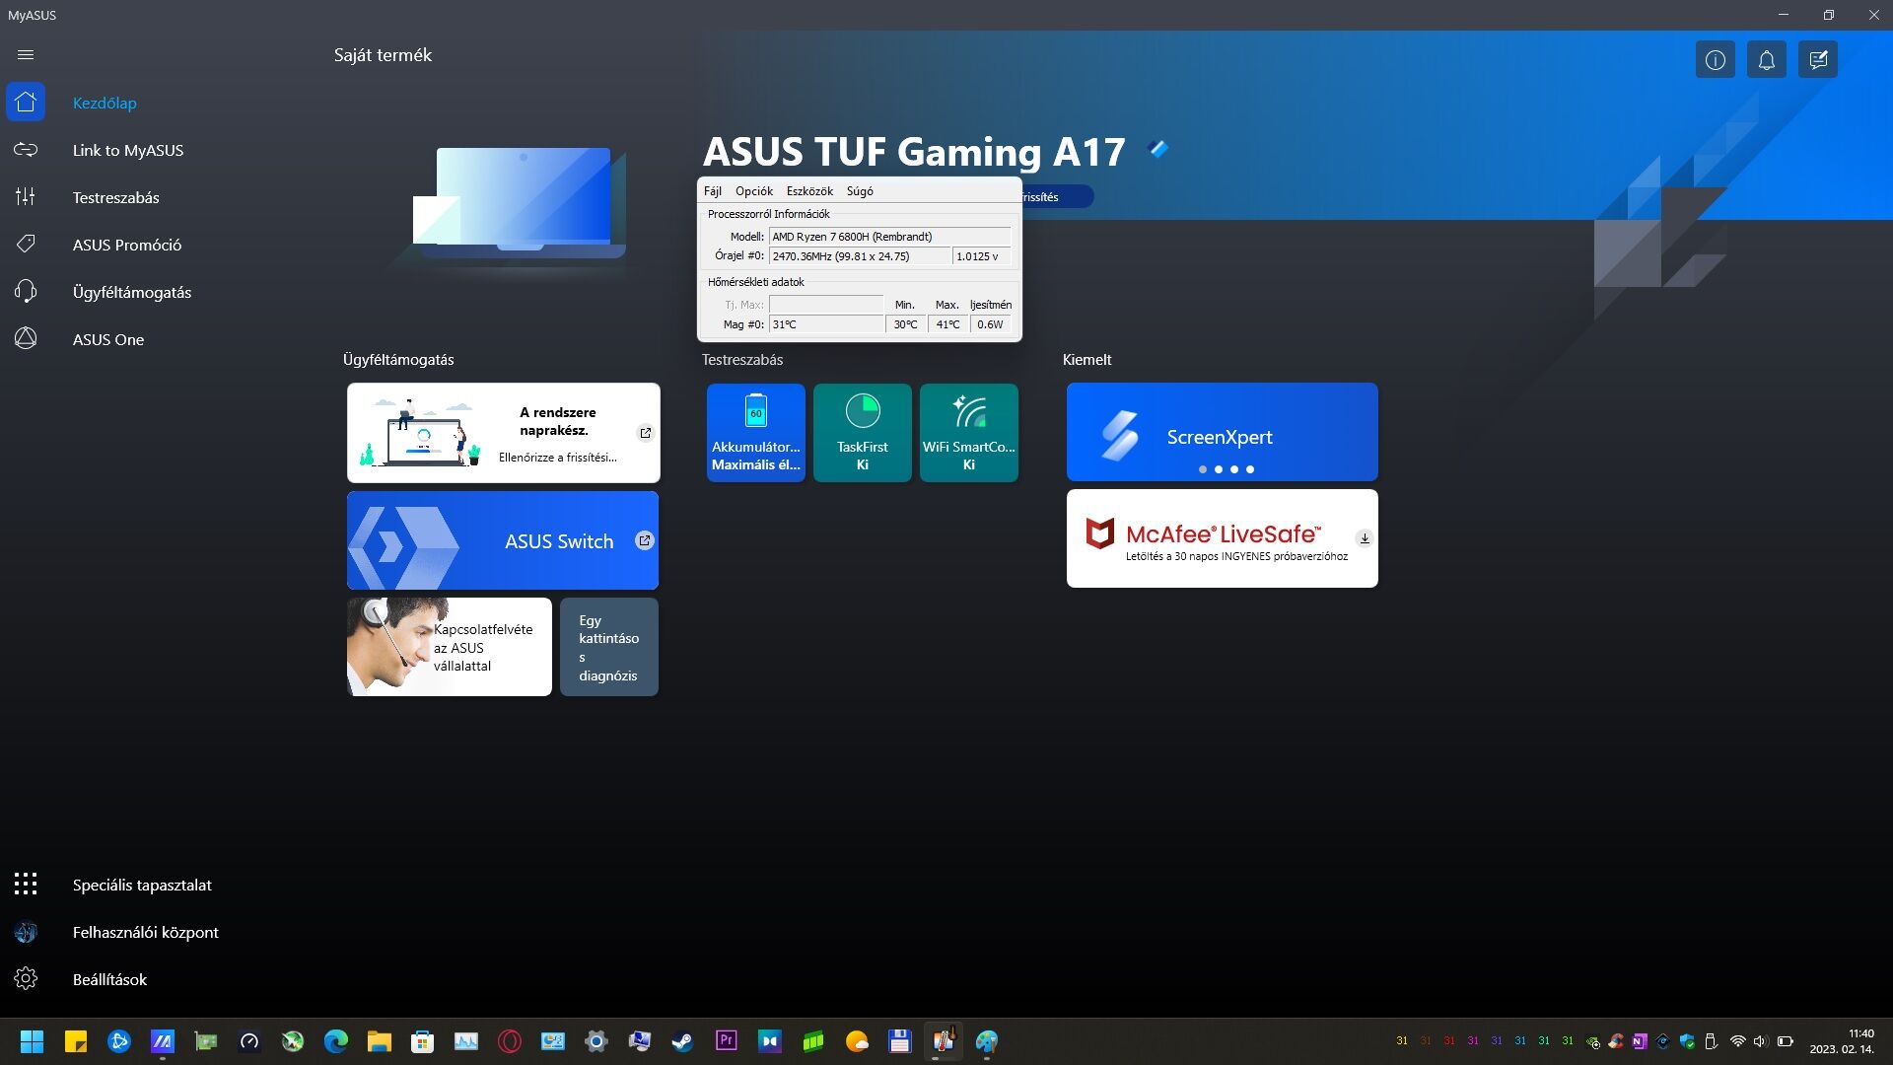The width and height of the screenshot is (1893, 1065).
Task: Select ASUS Promóció in the sidebar
Action: (126, 245)
